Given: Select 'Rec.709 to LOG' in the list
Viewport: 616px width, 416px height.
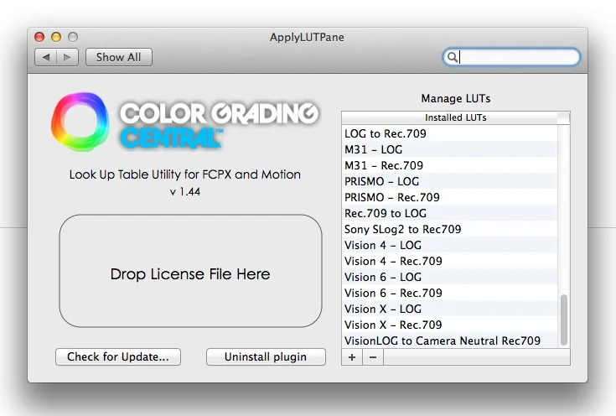Looking at the screenshot, I should [449, 213].
